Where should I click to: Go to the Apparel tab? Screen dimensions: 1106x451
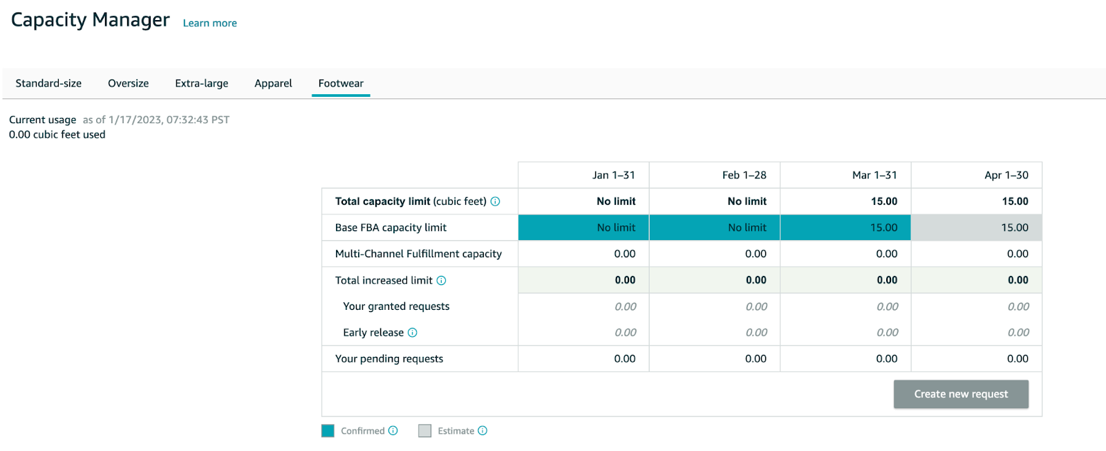[x=273, y=83]
